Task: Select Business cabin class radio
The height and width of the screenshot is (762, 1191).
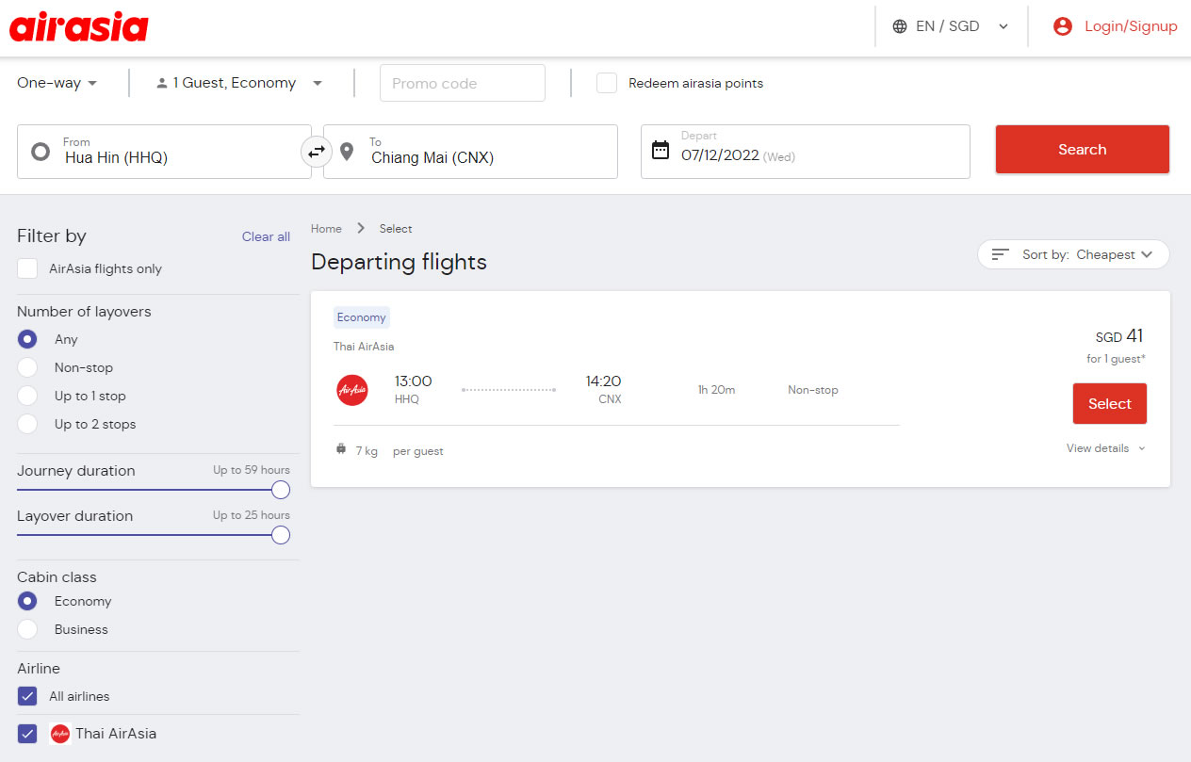Action: pyautogui.click(x=27, y=629)
